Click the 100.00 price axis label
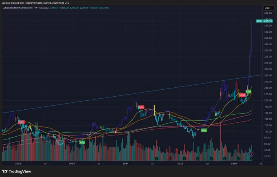 268,132
